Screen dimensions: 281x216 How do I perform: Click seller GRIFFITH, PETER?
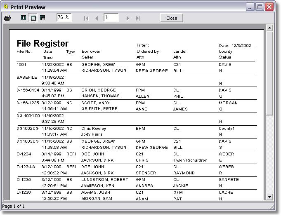[99, 109]
